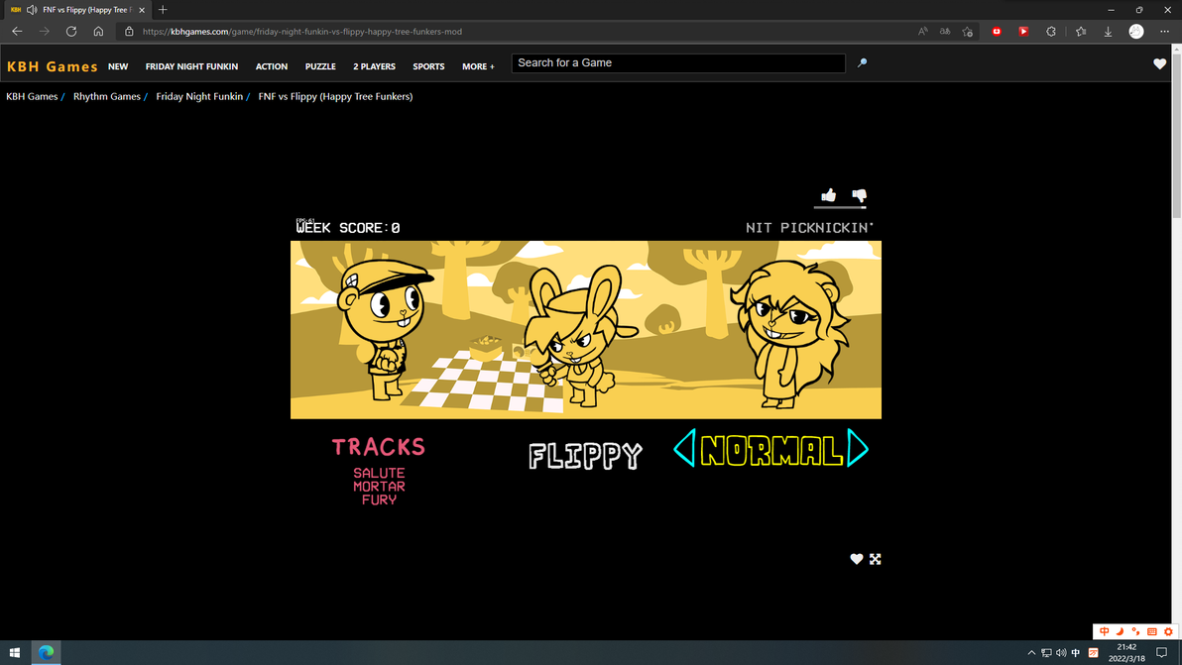This screenshot has height=665, width=1182.
Task: Select previous difficulty with left arrow
Action: 684,448
